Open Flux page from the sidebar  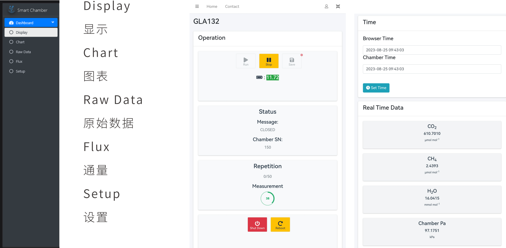(19, 62)
